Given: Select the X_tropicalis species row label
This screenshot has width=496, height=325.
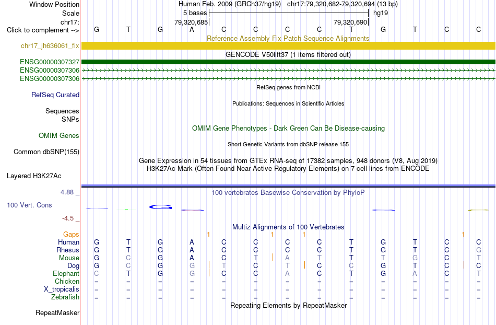Looking at the screenshot, I should tap(62, 289).
